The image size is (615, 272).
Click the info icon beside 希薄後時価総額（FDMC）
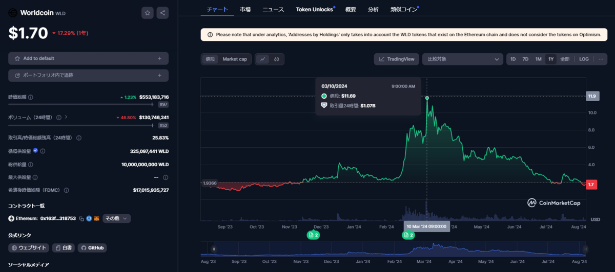[x=66, y=190]
